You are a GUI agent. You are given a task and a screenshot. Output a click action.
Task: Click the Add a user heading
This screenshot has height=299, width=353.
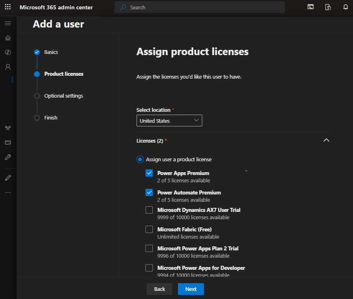pos(58,24)
